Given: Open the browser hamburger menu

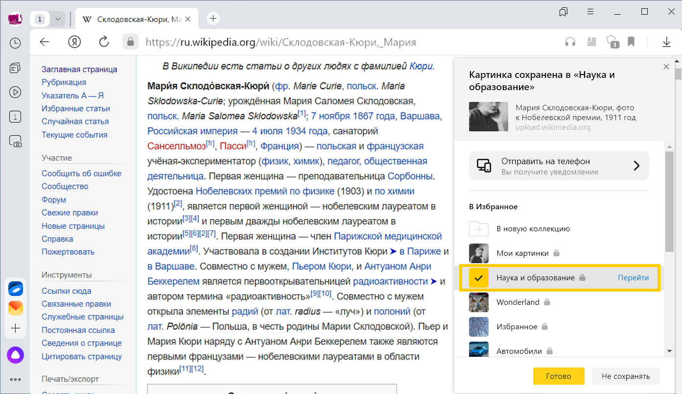Looking at the screenshot, I should 590,11.
